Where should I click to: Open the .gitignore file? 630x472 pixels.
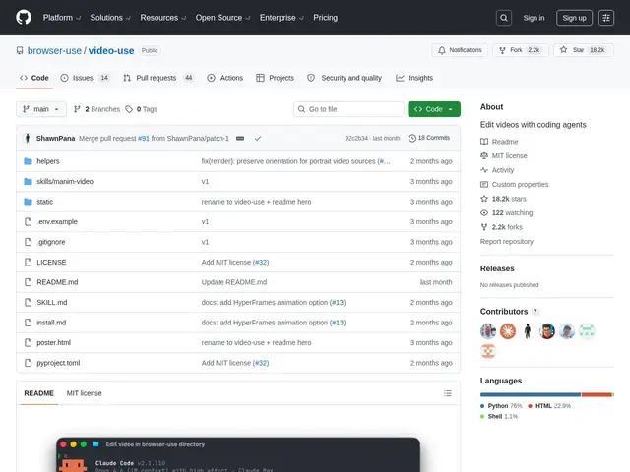pos(50,242)
